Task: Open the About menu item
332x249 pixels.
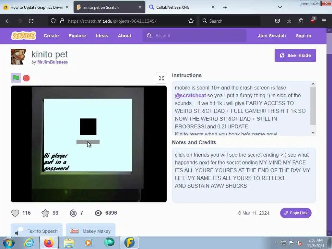Action: (125, 36)
